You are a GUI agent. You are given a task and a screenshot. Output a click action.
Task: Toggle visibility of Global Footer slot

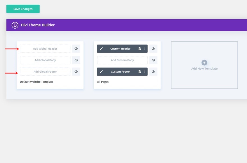coord(76,72)
